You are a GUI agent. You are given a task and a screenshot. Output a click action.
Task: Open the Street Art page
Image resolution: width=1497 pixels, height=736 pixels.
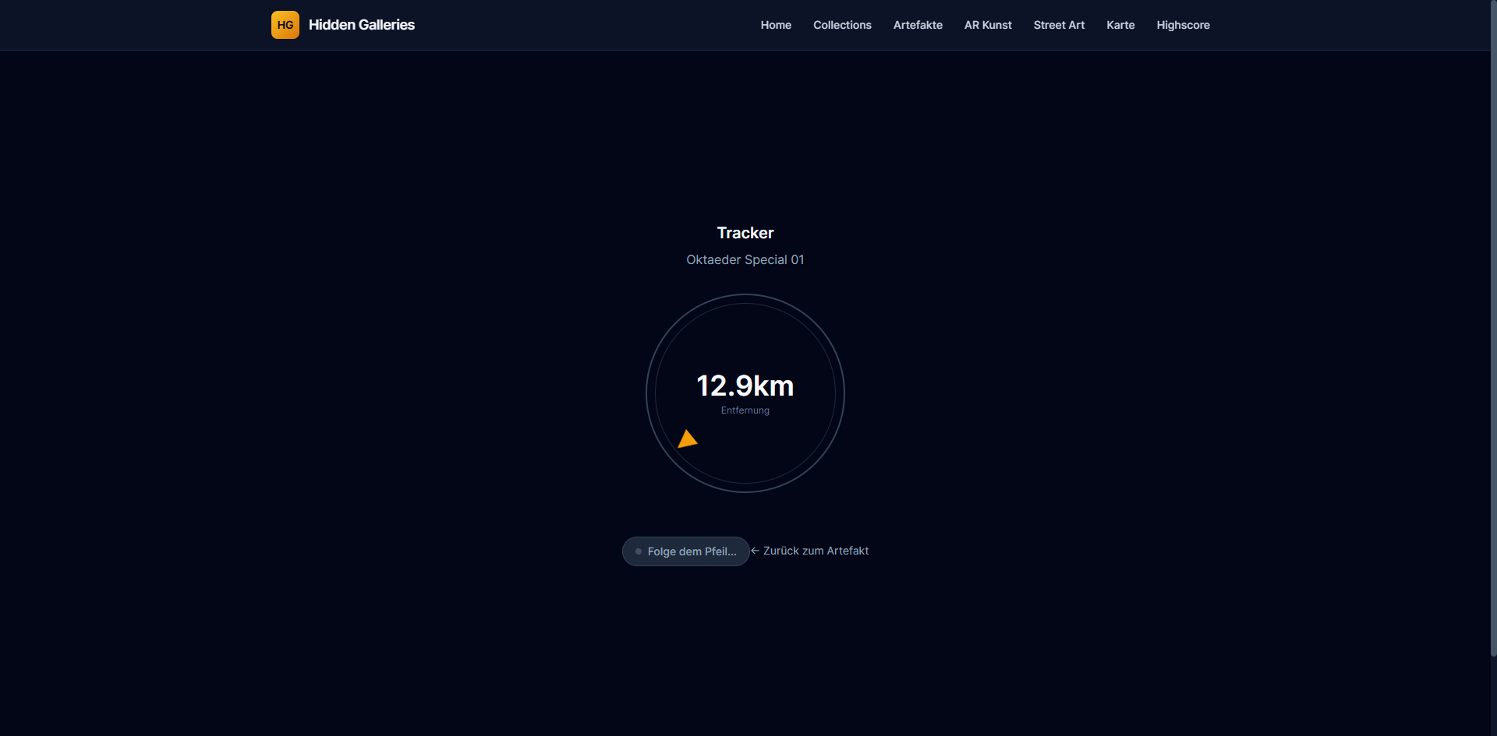1059,25
